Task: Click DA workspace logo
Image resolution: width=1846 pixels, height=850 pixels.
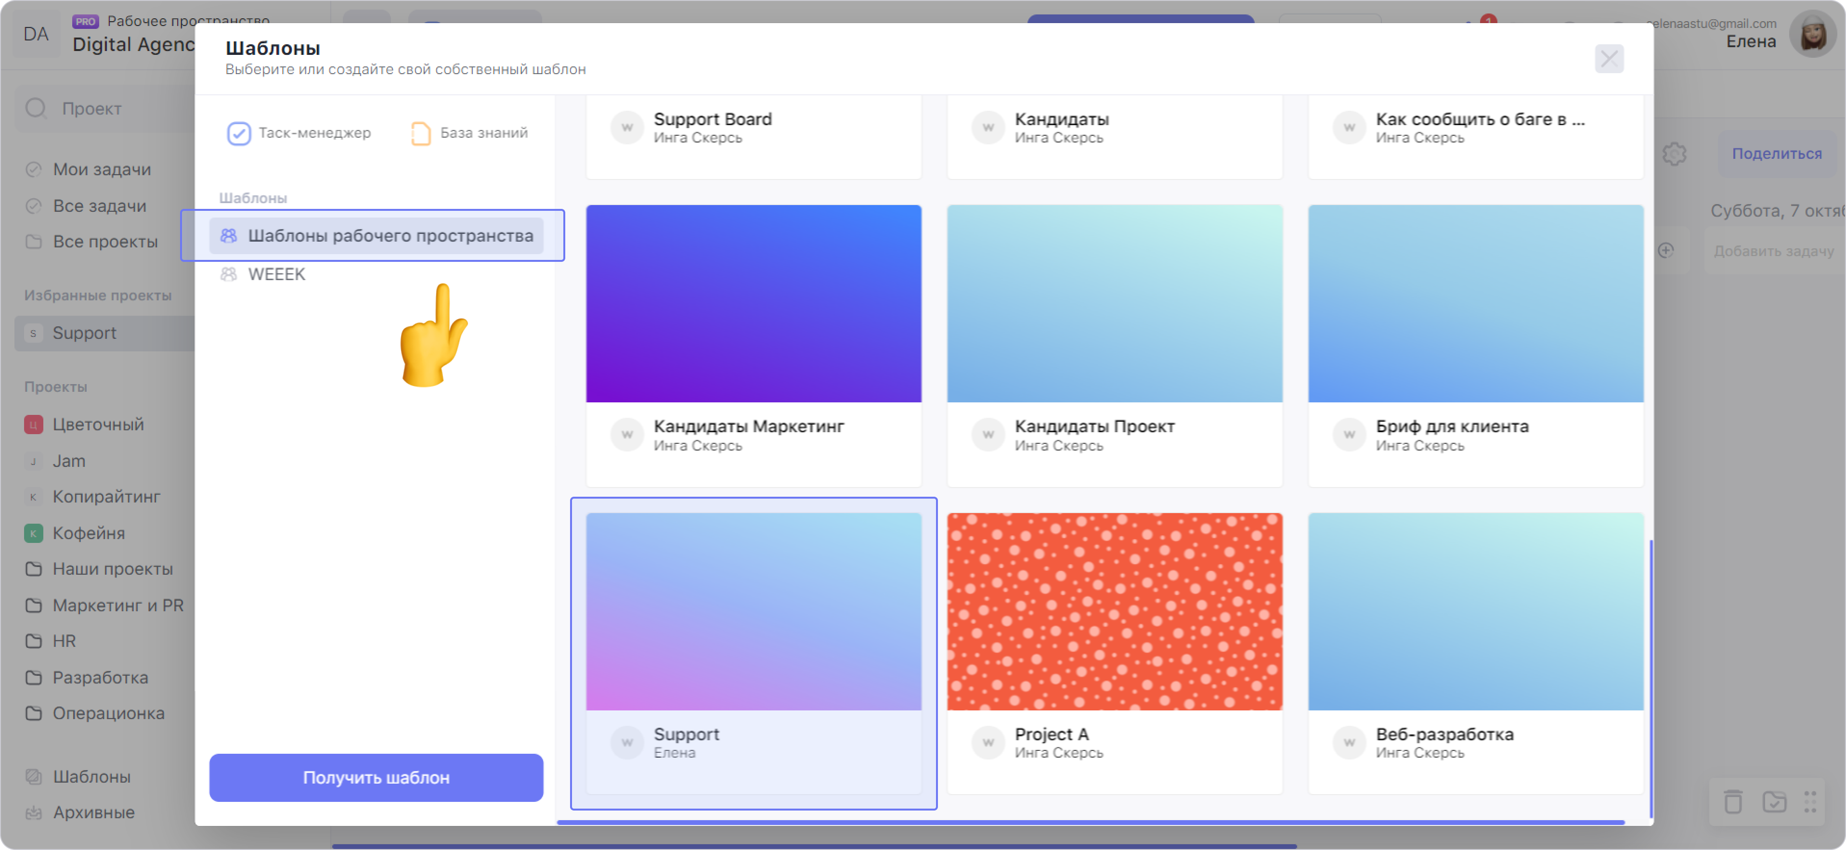Action: pyautogui.click(x=36, y=34)
